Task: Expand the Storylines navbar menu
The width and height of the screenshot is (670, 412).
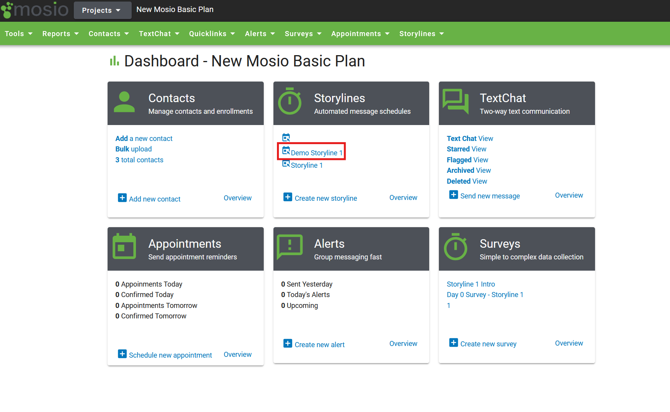Action: coord(422,34)
